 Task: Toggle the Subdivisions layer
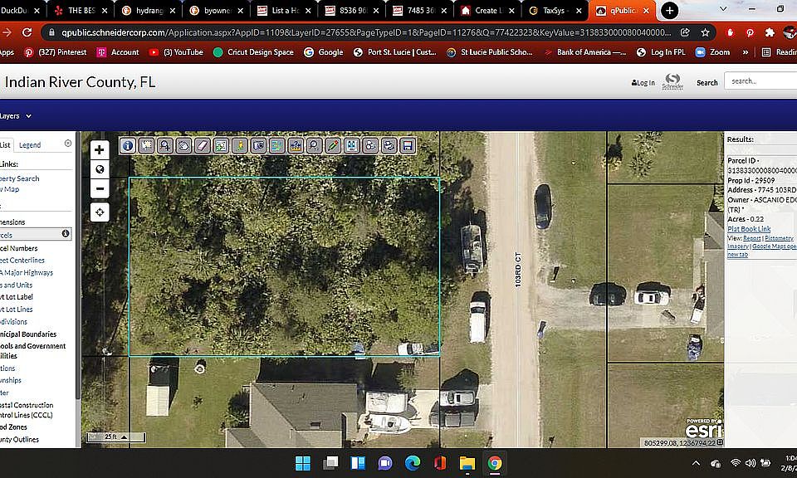[14, 321]
